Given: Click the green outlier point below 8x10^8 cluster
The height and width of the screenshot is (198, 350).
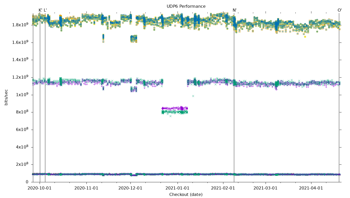Looking at the screenshot, I should (x=170, y=116).
